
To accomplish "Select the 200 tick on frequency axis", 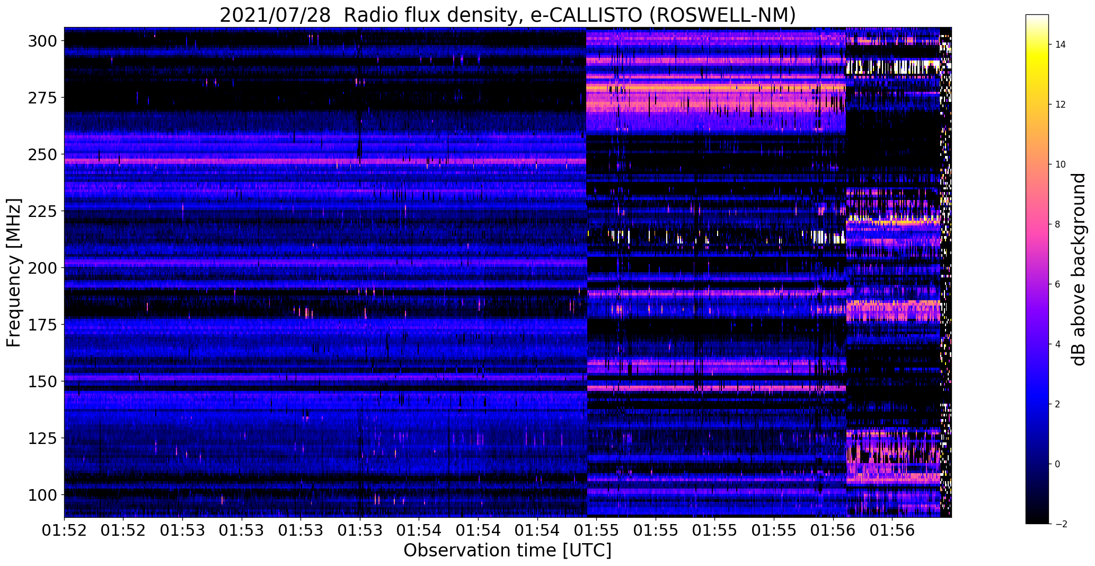I will coord(42,268).
